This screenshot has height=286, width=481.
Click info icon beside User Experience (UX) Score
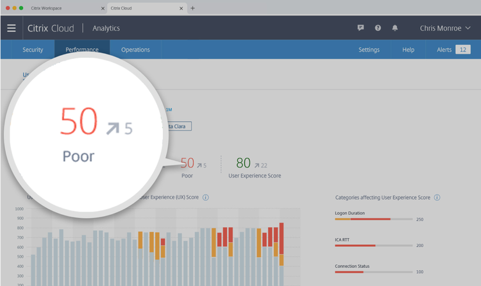pos(206,198)
